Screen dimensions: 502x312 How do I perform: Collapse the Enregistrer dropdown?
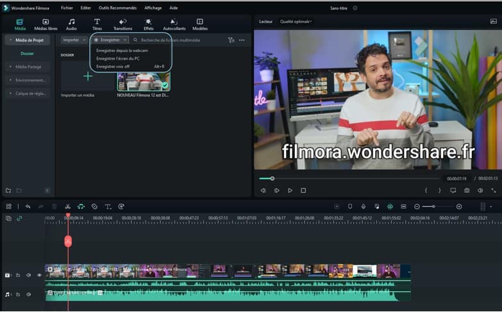pyautogui.click(x=110, y=40)
